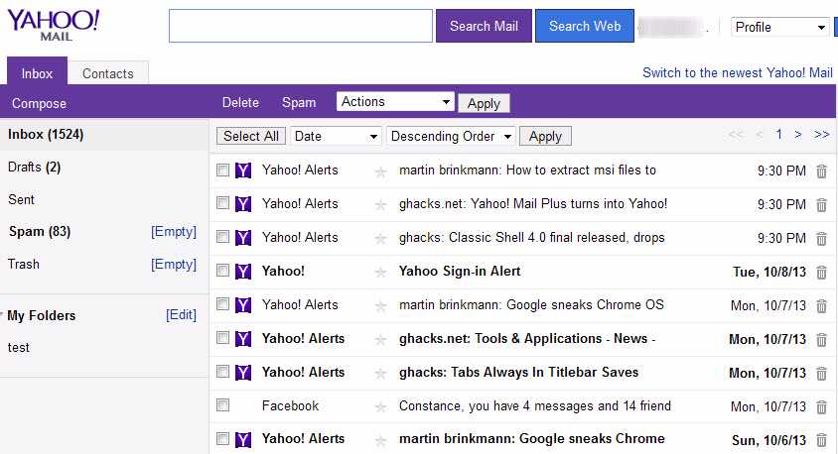Star the Facebook email from Constance

click(x=380, y=407)
